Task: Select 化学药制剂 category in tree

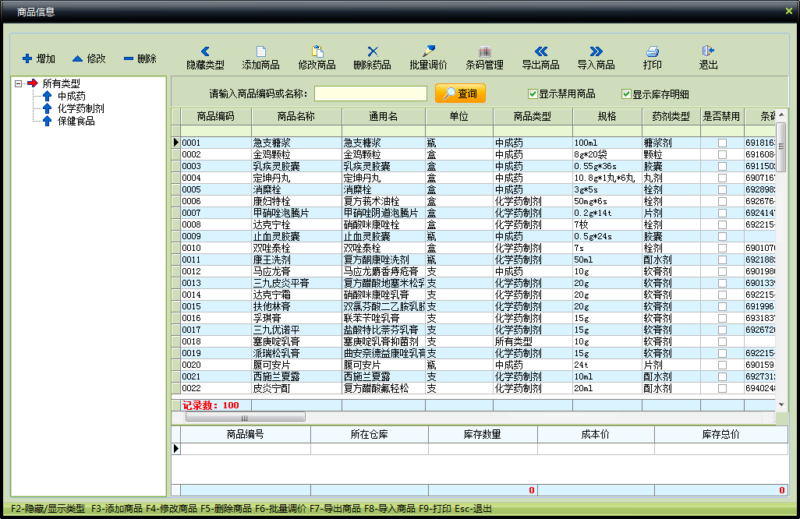Action: 80,108
